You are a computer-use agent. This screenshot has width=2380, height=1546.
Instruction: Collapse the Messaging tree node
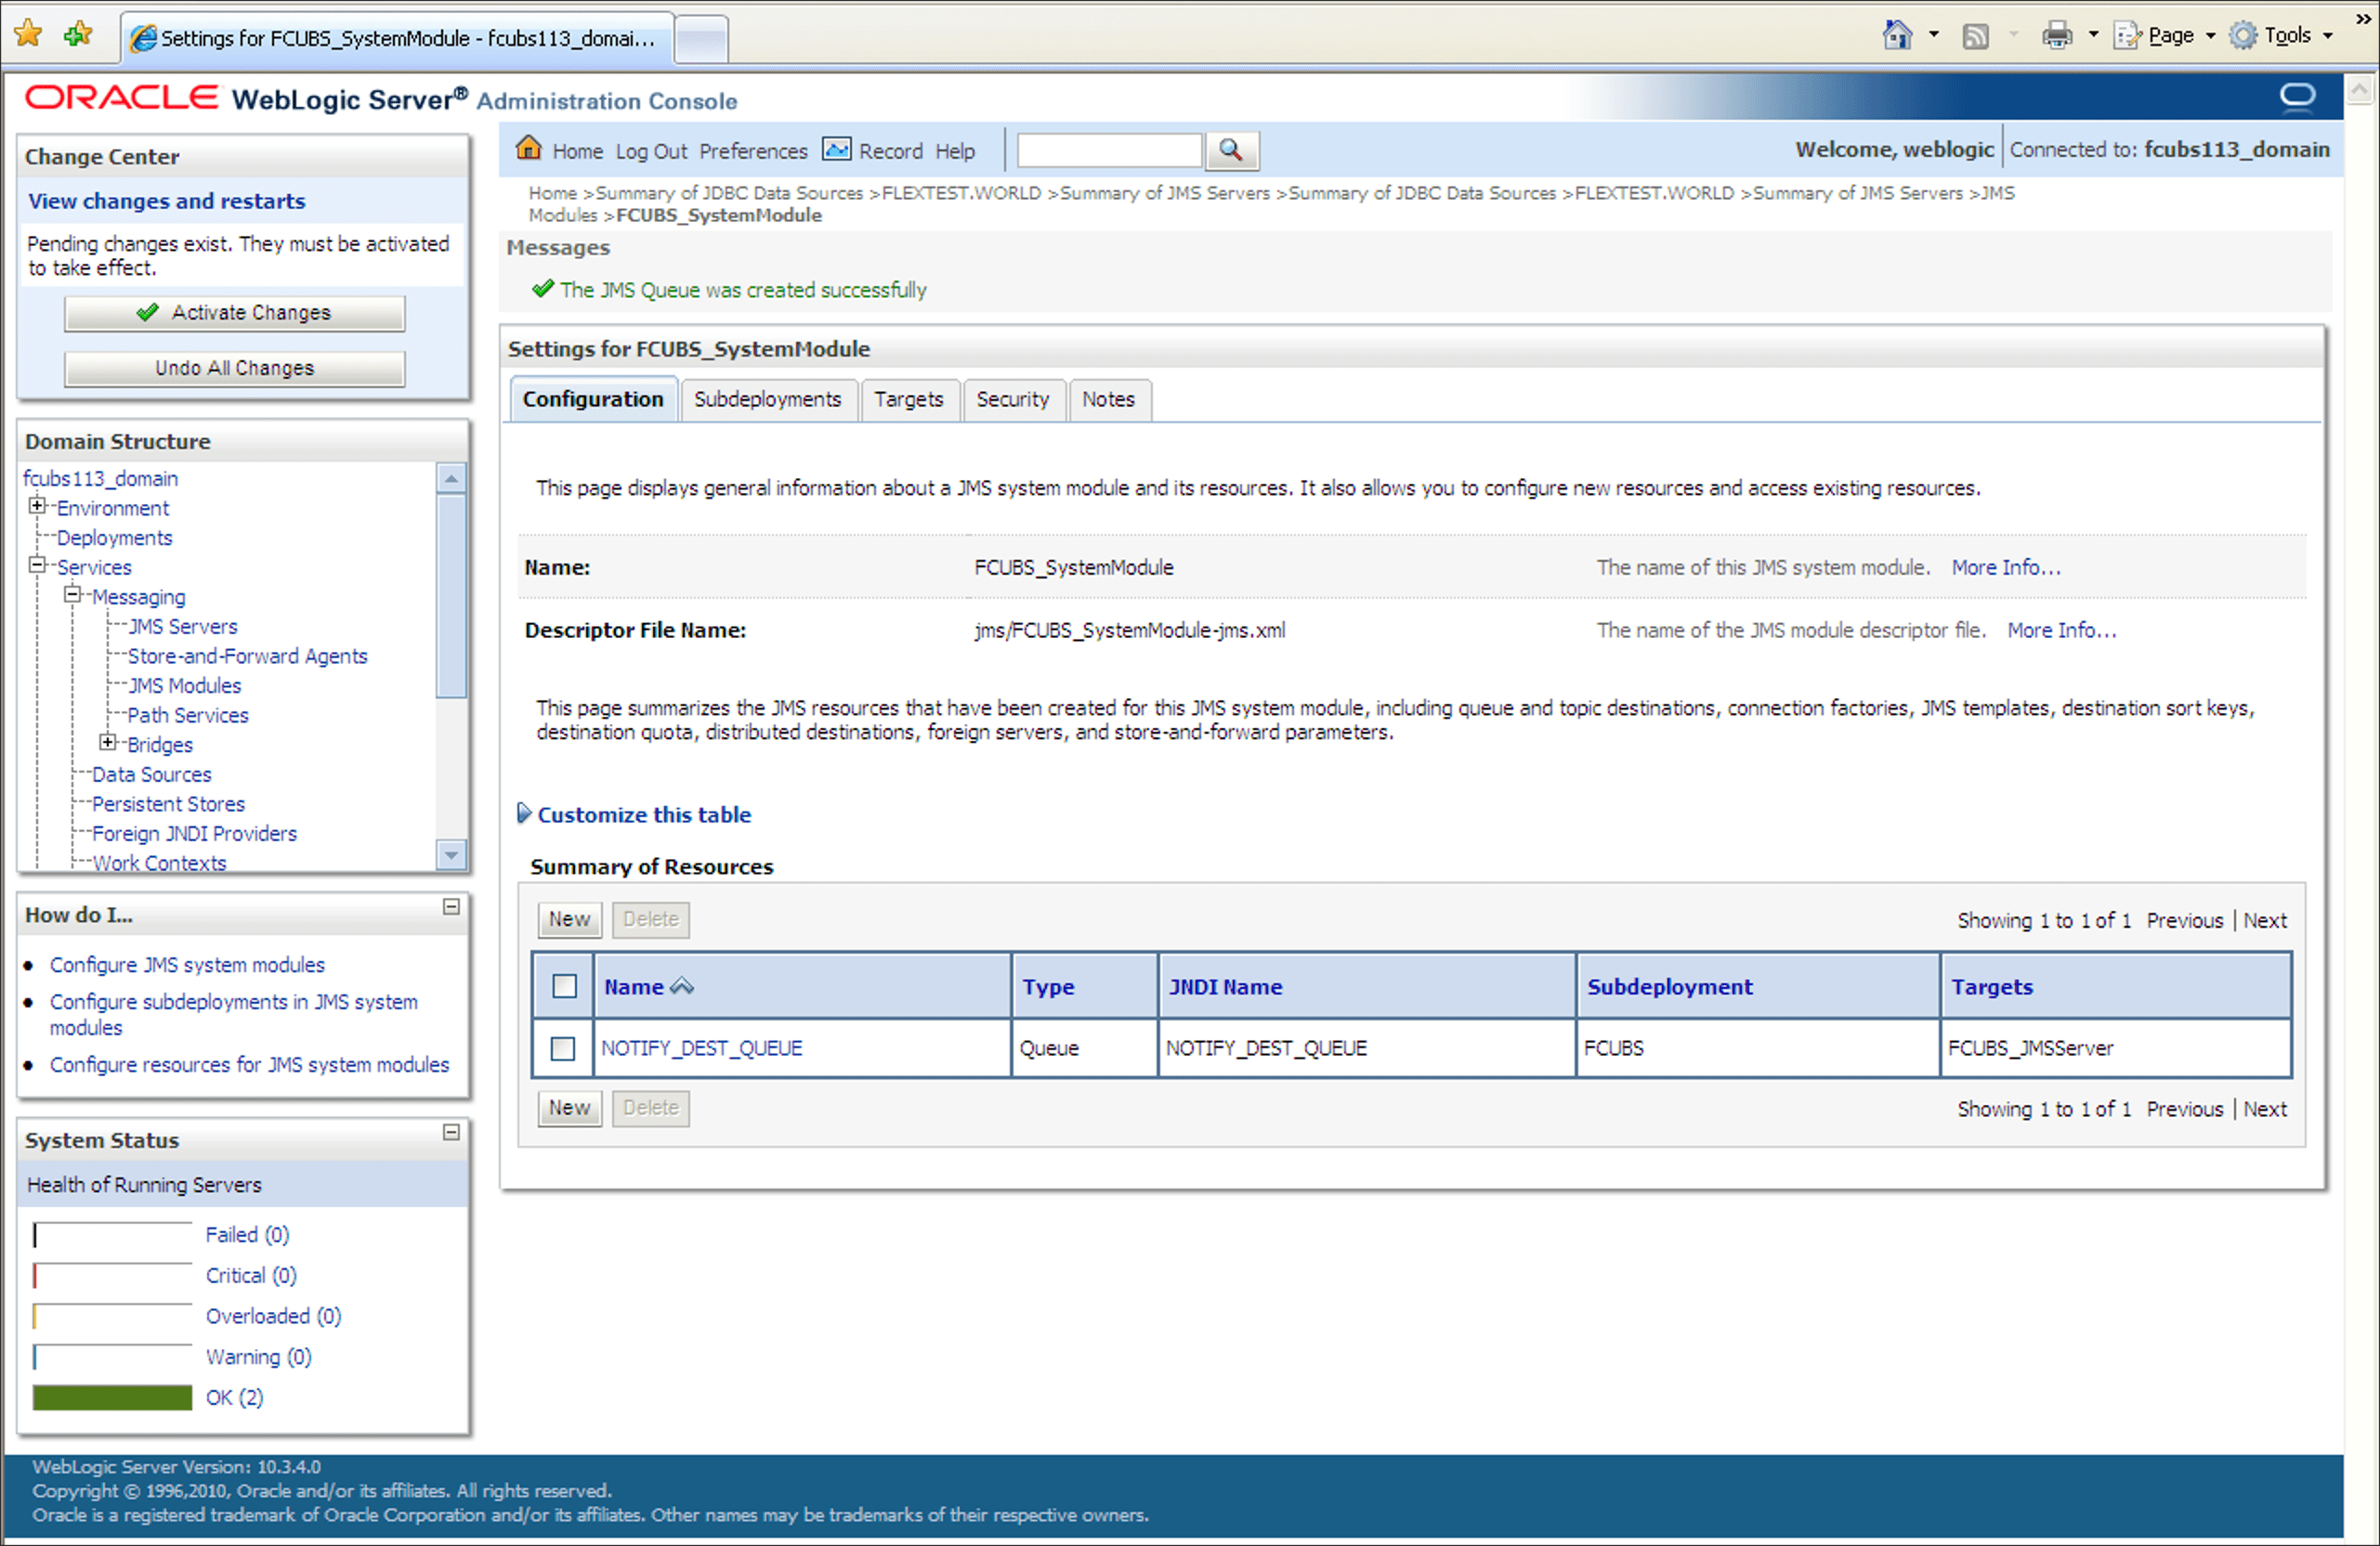click(73, 595)
